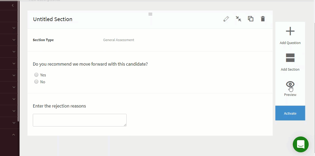Open the green chat support bubble
Screen dimensions: 315x156
[300, 144]
